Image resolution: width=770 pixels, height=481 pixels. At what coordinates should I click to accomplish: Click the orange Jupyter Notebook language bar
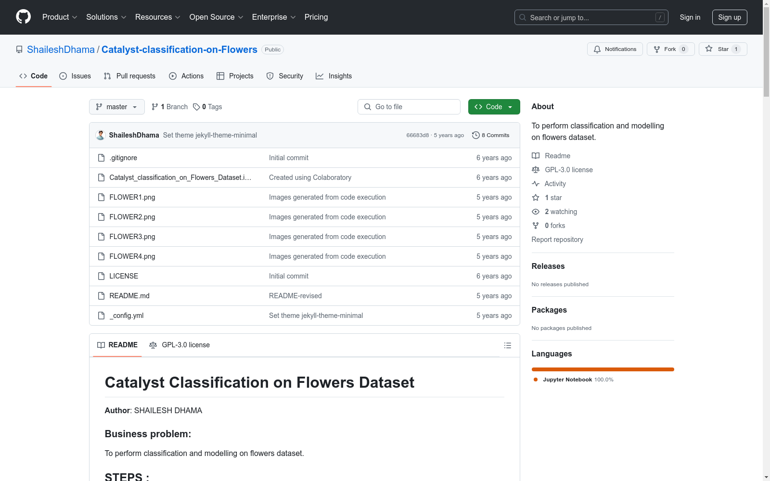tap(603, 369)
